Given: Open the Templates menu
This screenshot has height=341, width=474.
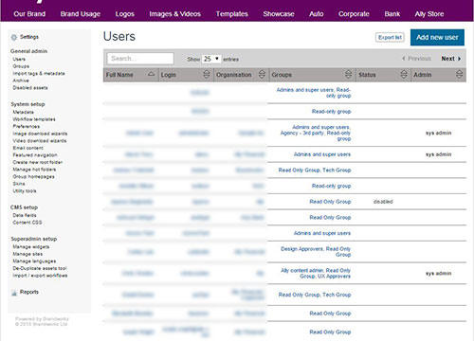Looking at the screenshot, I should [232, 14].
